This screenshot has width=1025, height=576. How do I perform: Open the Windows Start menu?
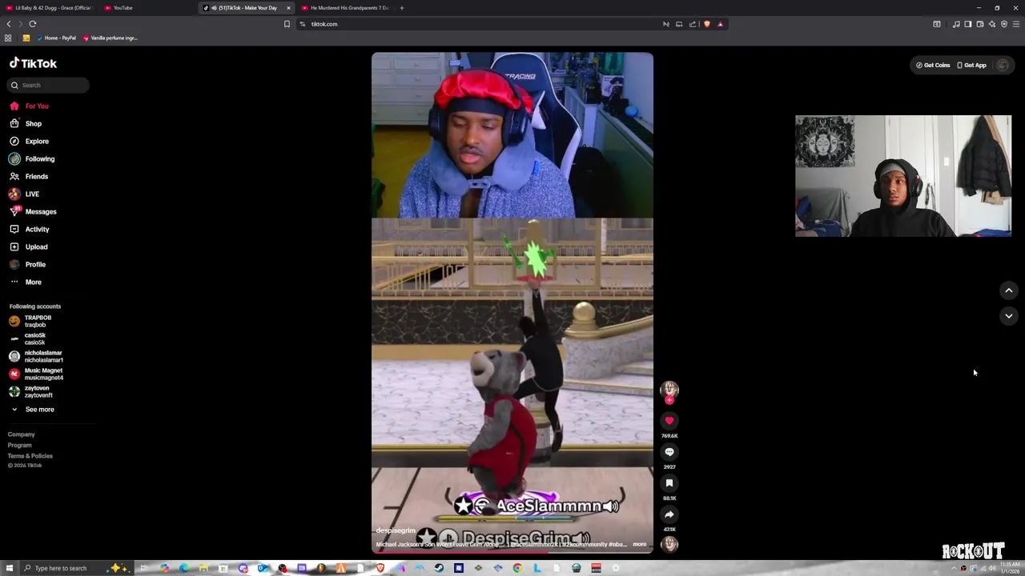pyautogui.click(x=10, y=568)
